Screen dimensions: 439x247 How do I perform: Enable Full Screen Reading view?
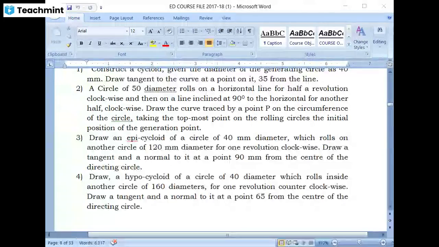(288, 243)
